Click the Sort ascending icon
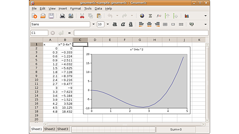Screen dimensions: 239x134 coord(167,16)
